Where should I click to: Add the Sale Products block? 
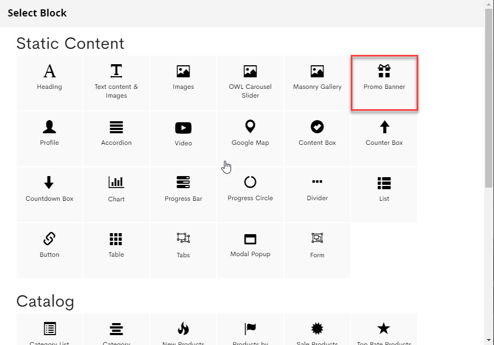317,329
